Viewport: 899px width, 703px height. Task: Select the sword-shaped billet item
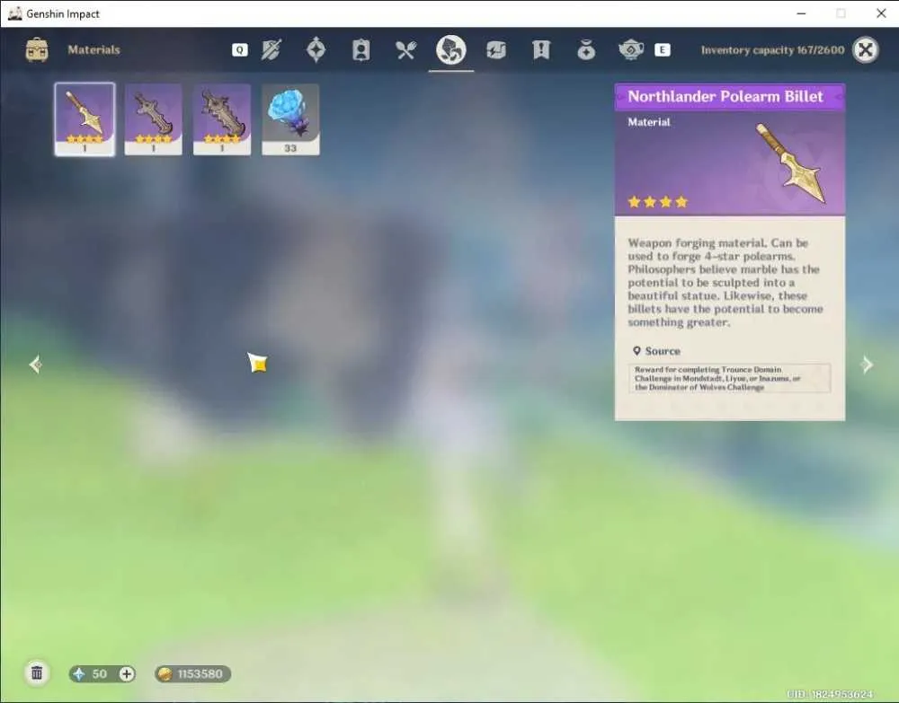coord(153,119)
